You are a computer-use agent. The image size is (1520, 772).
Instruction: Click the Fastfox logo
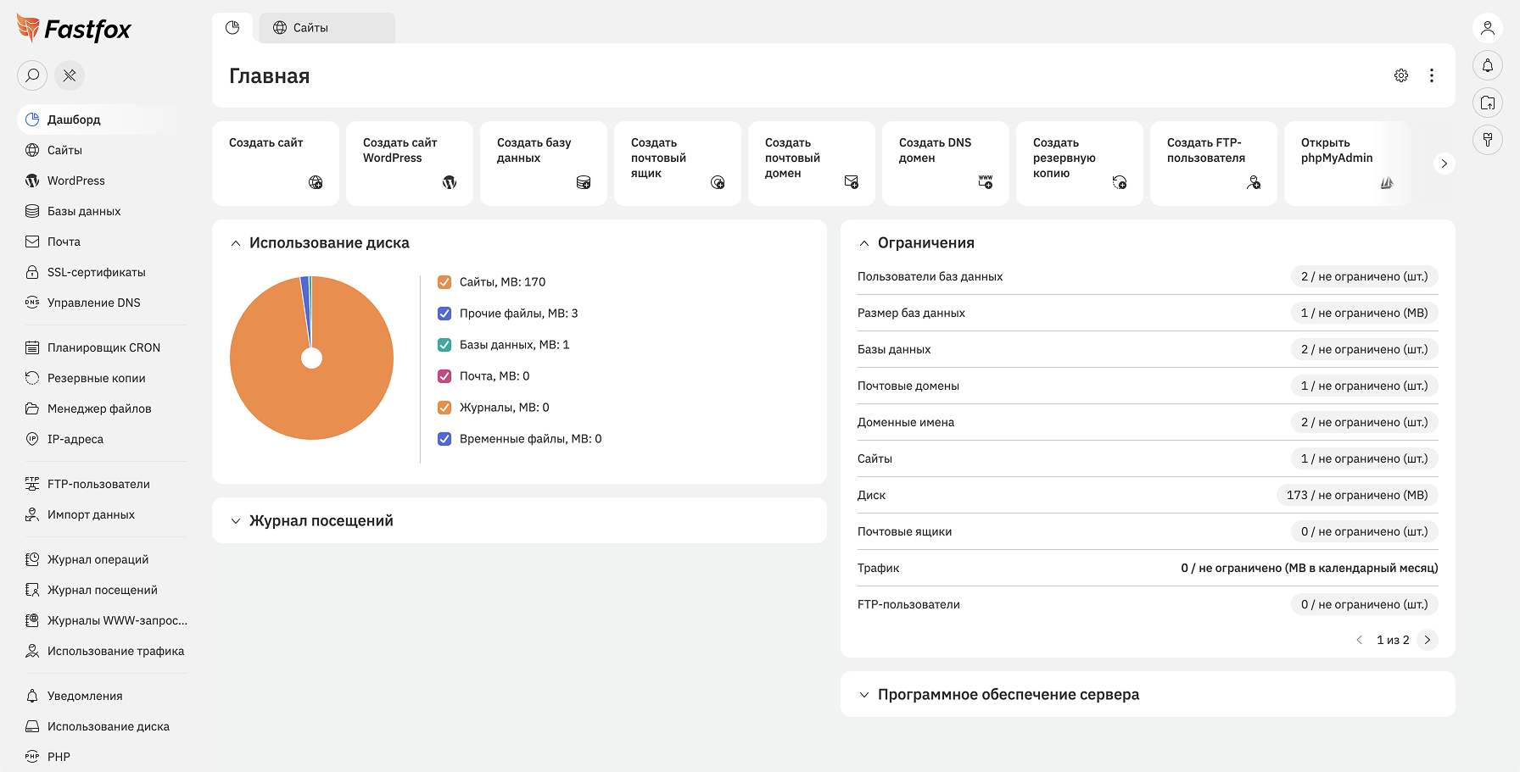[x=75, y=30]
